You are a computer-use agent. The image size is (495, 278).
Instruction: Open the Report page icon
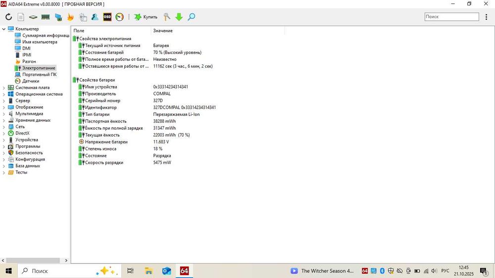tap(21, 17)
